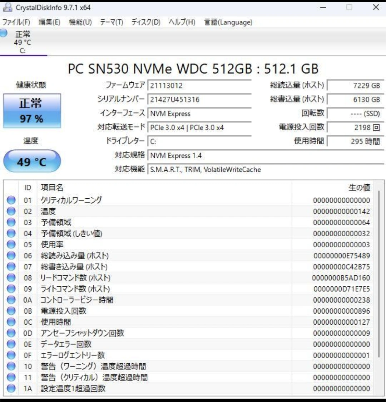Click the 対応規格 field NVM Express 1.4
The height and width of the screenshot is (402, 386).
[266, 155]
